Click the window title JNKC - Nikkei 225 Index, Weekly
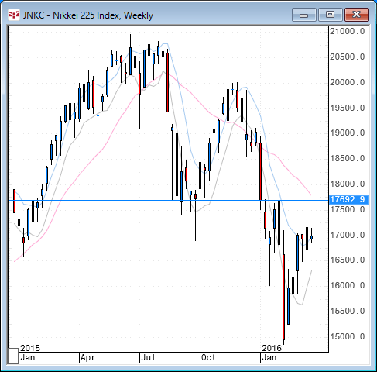The height and width of the screenshot is (372, 377). tap(88, 15)
